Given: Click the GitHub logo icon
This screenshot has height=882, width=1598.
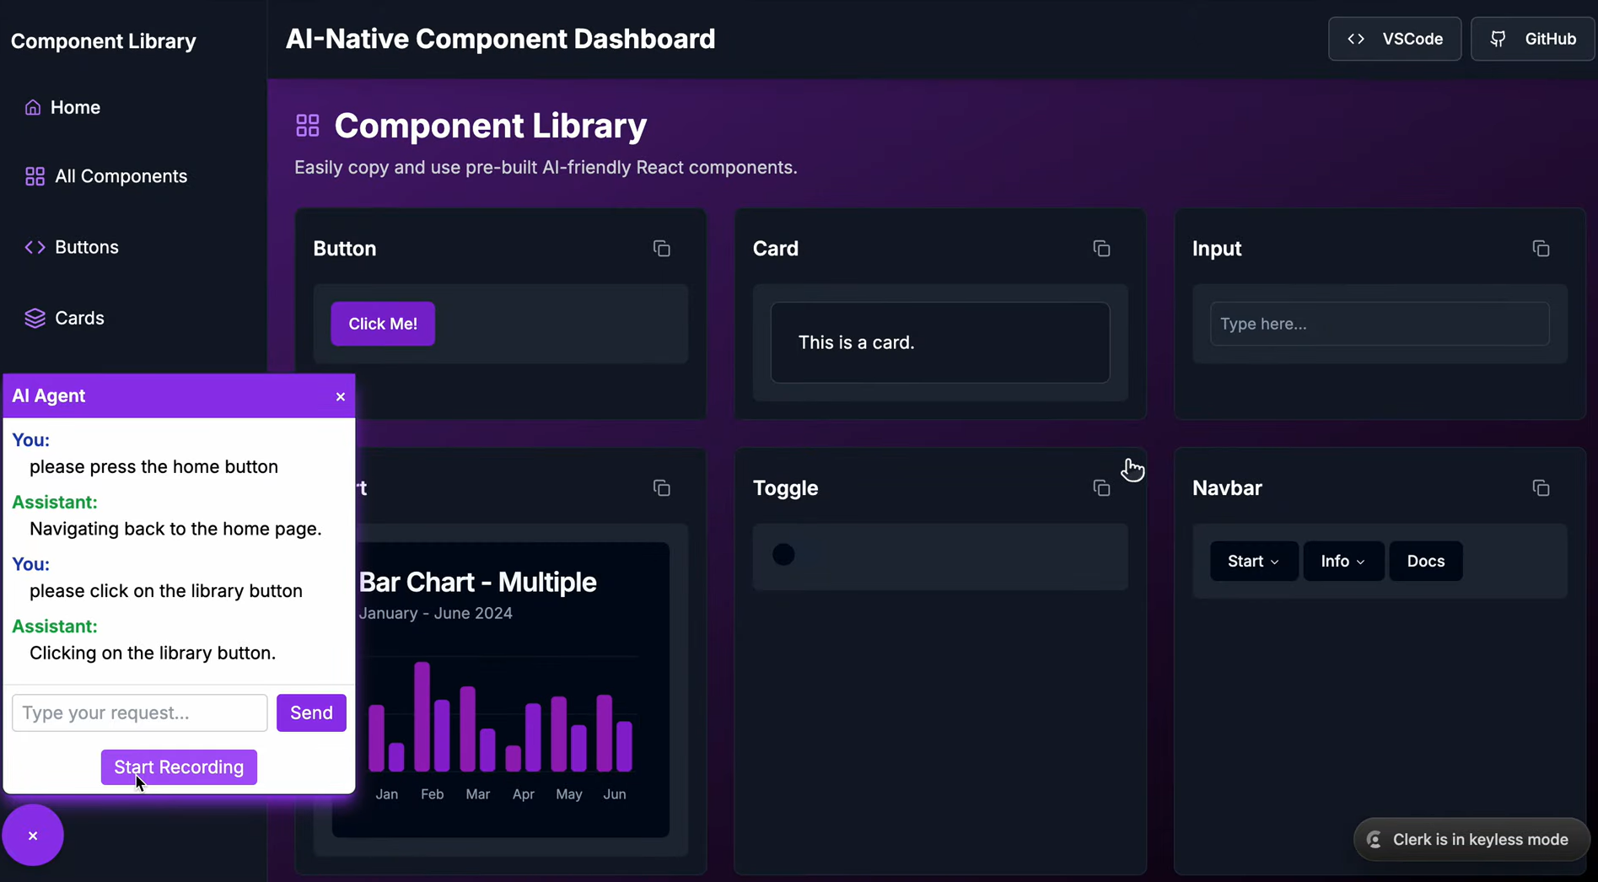Looking at the screenshot, I should 1498,39.
